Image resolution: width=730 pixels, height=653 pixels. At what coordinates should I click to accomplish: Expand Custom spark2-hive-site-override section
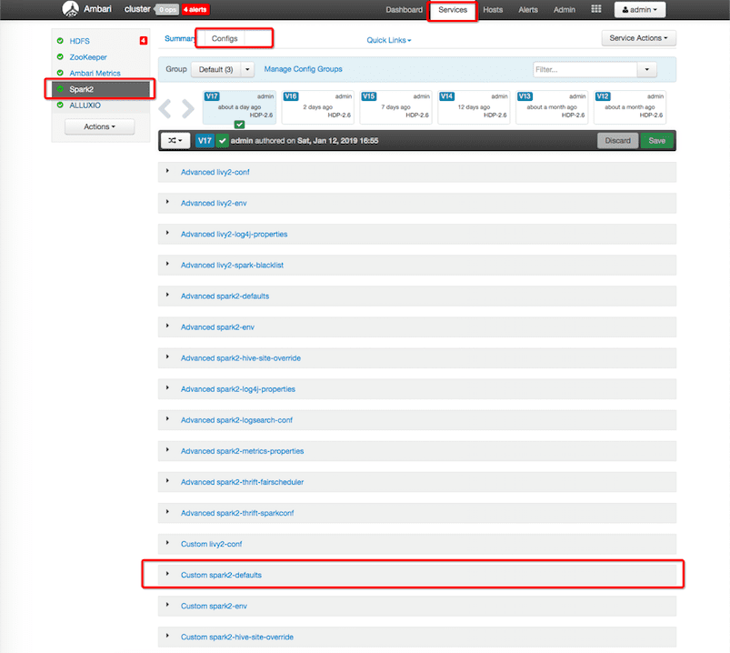(x=416, y=637)
